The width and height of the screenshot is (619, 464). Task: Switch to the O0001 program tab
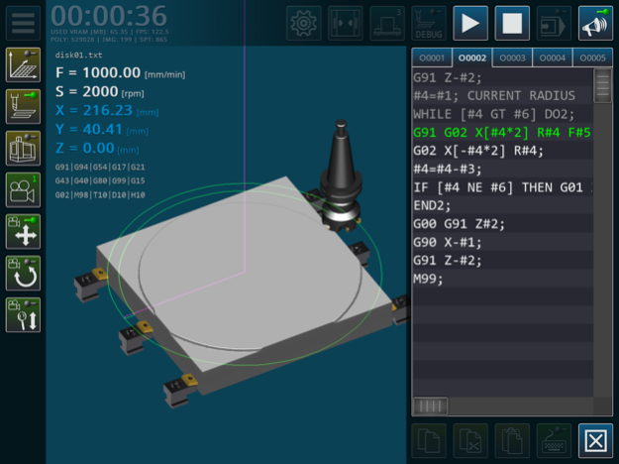[x=432, y=58]
